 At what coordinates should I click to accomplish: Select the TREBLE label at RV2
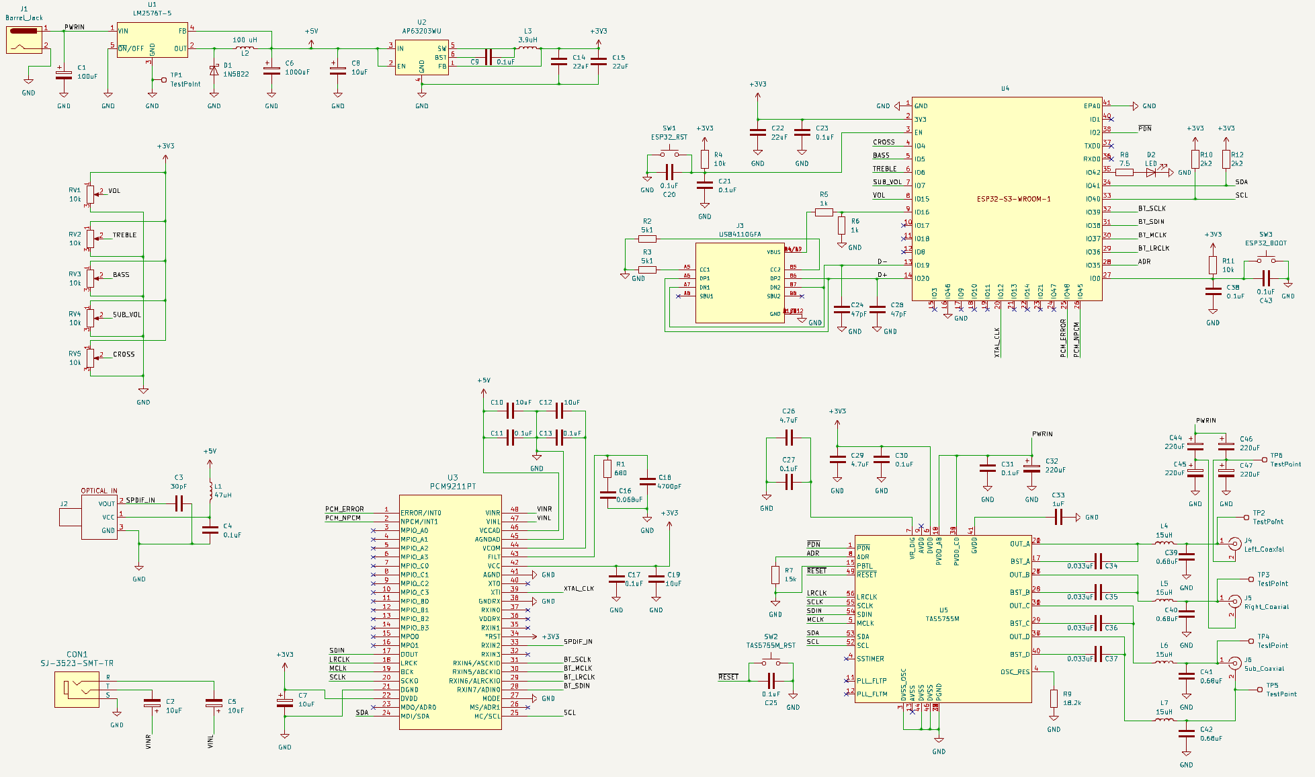click(124, 235)
